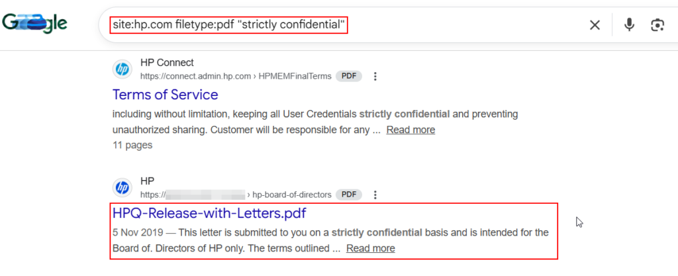The width and height of the screenshot is (678, 276).
Task: Click the "11 pages" label
Action: tap(132, 144)
